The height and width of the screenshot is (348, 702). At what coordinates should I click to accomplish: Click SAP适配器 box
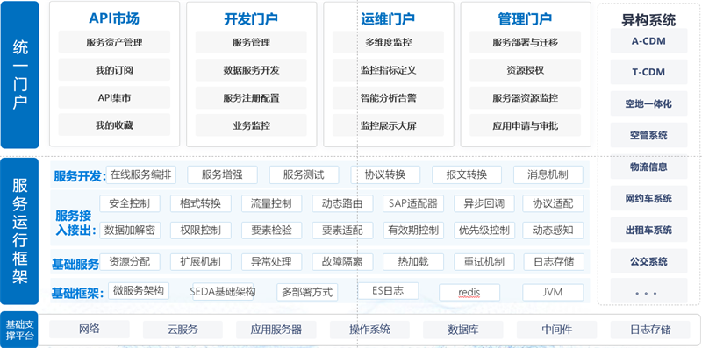(413, 203)
